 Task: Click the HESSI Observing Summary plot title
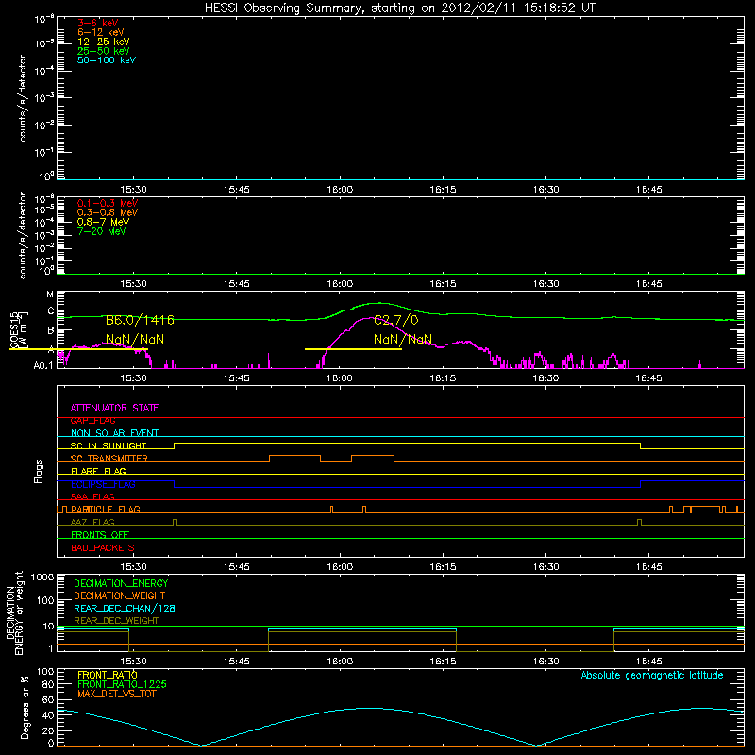[399, 8]
